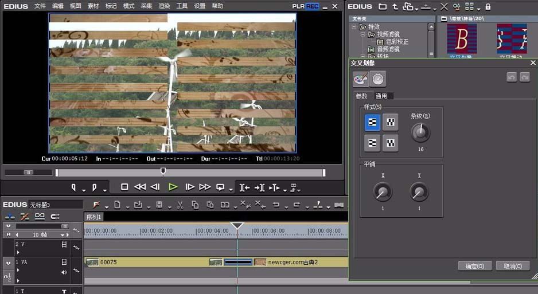
Task: Select the highlighted first style pattern button
Action: point(372,121)
